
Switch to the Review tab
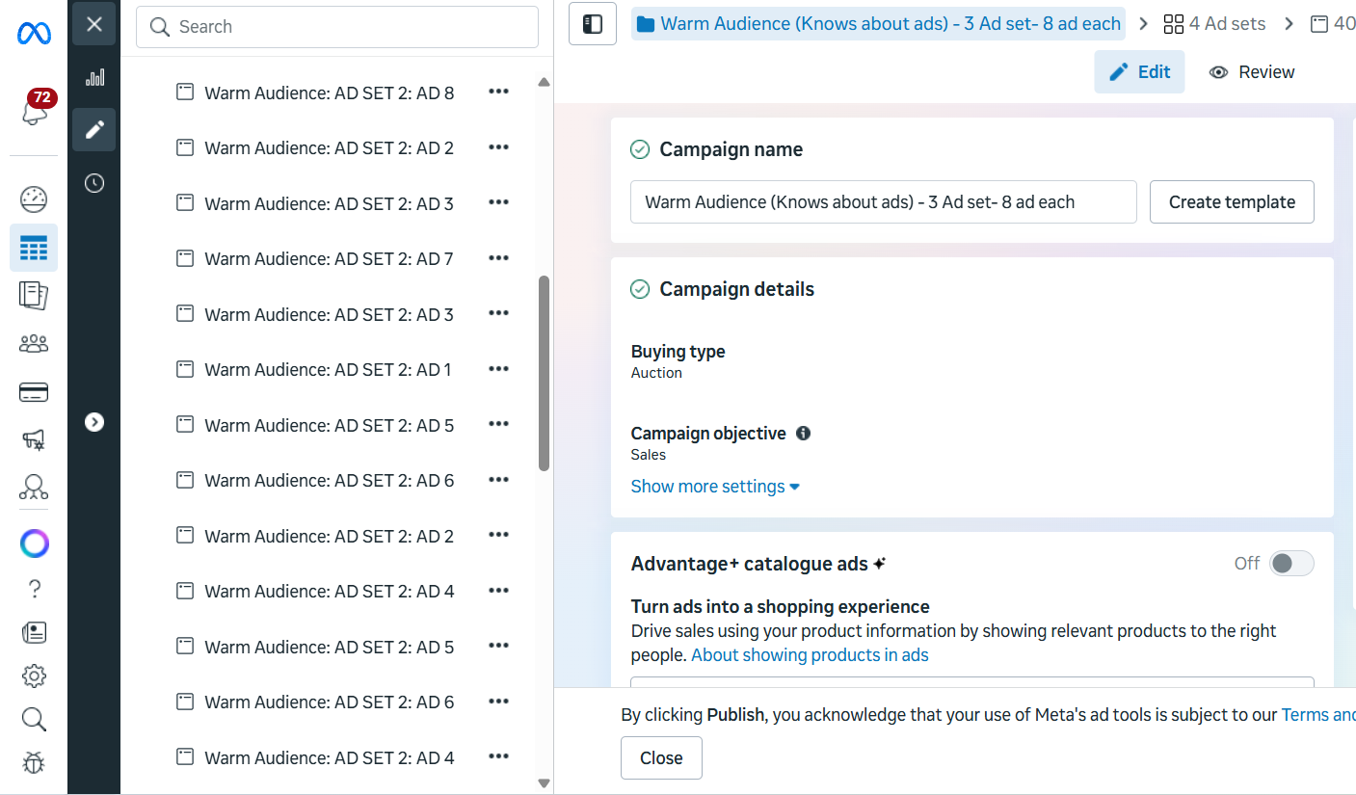[1252, 72]
